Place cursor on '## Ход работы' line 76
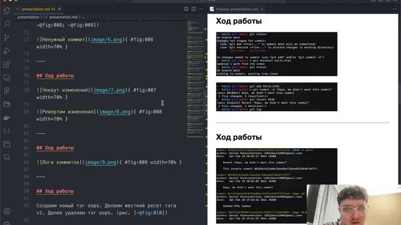Image resolution: width=401 pixels, height=225 pixels. pyautogui.click(x=55, y=76)
